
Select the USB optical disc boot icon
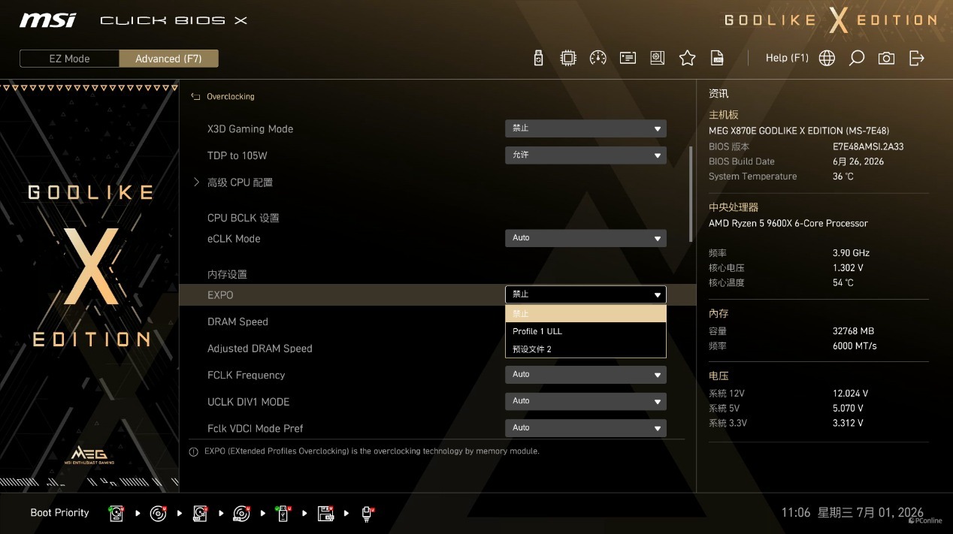pyautogui.click(x=241, y=513)
